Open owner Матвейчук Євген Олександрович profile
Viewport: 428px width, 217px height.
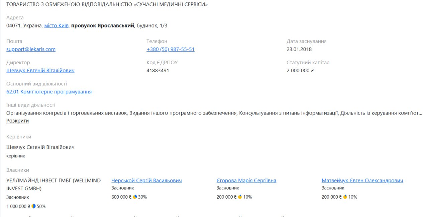point(362,180)
